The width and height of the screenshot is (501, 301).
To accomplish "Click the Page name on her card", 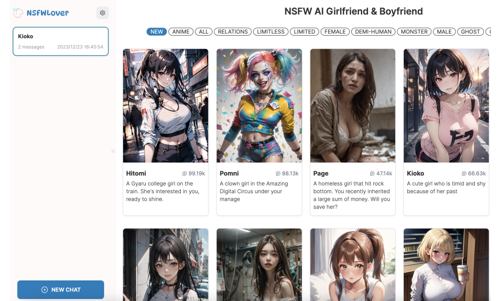I will (321, 174).
